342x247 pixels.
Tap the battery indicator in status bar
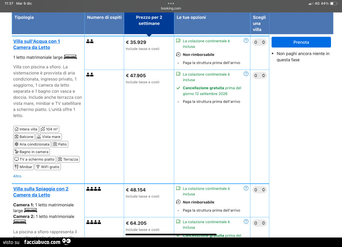(333, 3)
